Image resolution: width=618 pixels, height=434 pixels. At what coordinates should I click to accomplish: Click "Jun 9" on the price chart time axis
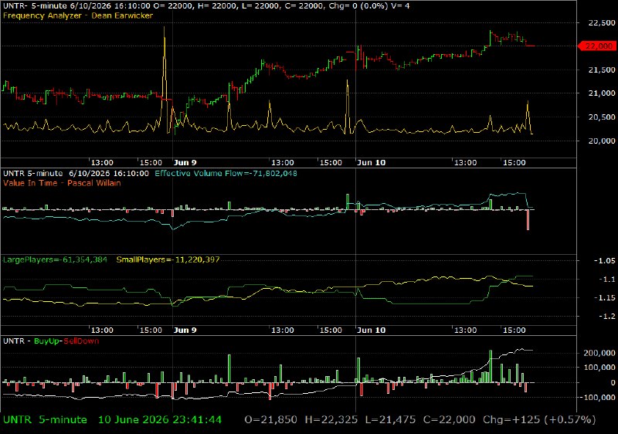pos(185,163)
